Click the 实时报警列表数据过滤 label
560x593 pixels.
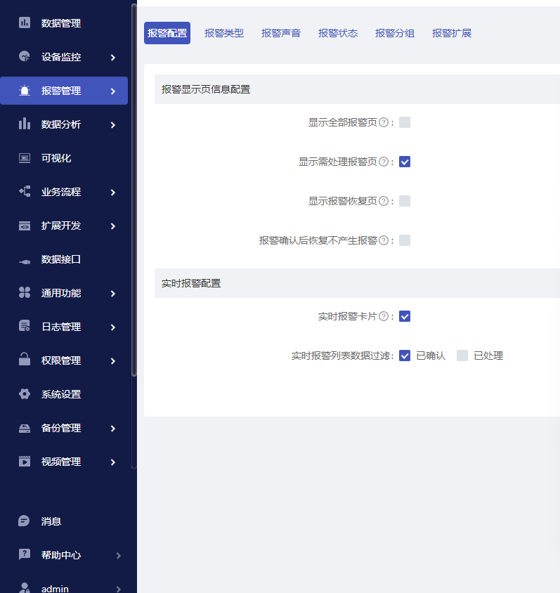click(343, 356)
